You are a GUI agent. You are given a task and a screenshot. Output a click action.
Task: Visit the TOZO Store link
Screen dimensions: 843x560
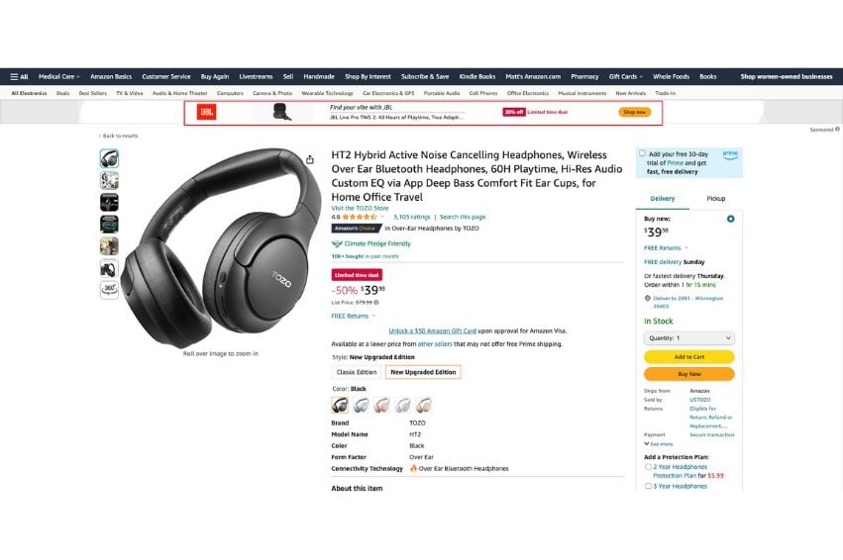(360, 209)
